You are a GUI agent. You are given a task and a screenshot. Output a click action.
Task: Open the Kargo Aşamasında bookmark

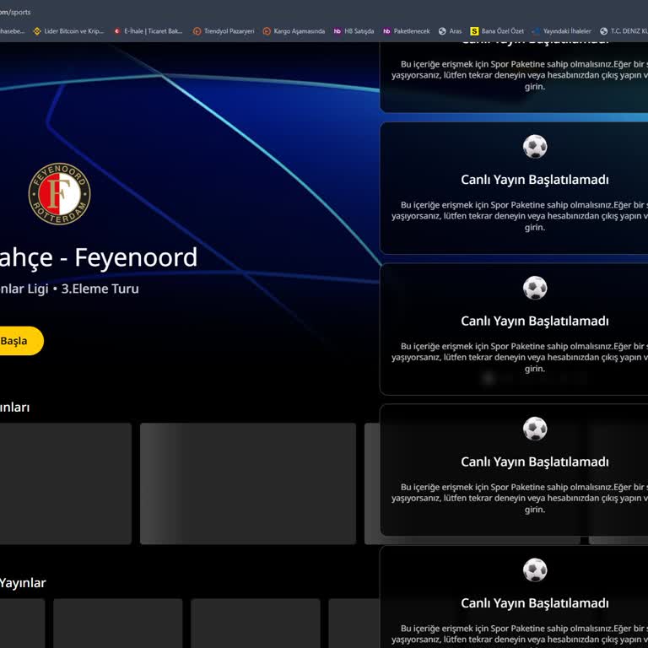(x=294, y=31)
